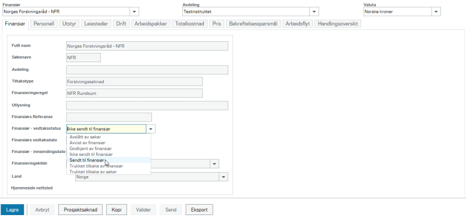Open the Land dropdown arrow
This screenshot has height=218, width=466.
click(x=224, y=177)
